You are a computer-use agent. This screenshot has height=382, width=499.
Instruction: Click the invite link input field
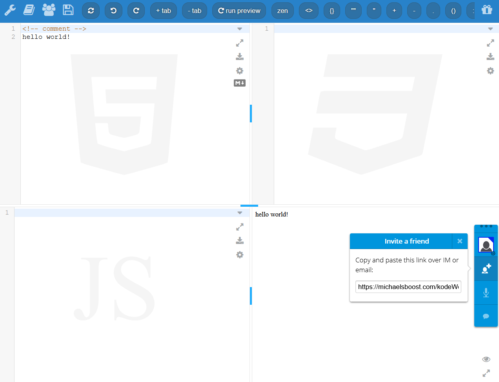(408, 287)
